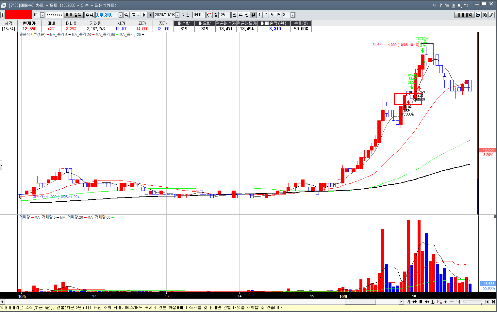Image resolution: width=497 pixels, height=312 pixels.
Task: Click the volume 2,187,743 value
Action: click(x=96, y=29)
